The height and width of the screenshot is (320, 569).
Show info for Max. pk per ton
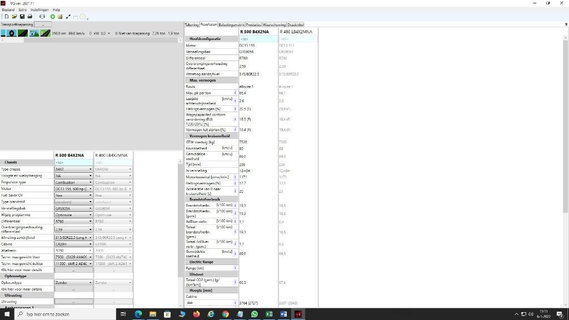235,93
